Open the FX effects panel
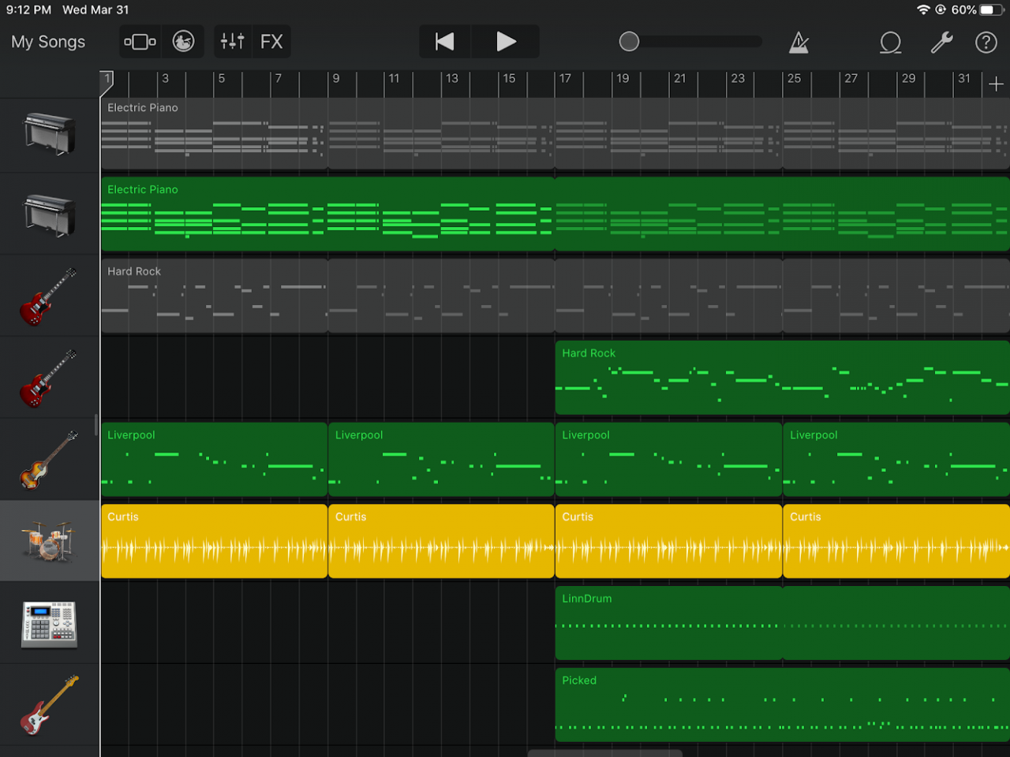 [x=271, y=42]
